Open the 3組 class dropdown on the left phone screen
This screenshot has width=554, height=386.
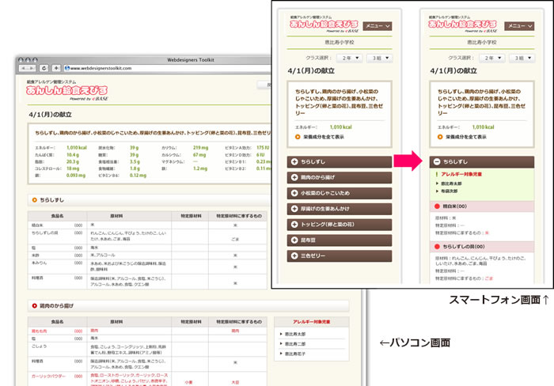[379, 58]
